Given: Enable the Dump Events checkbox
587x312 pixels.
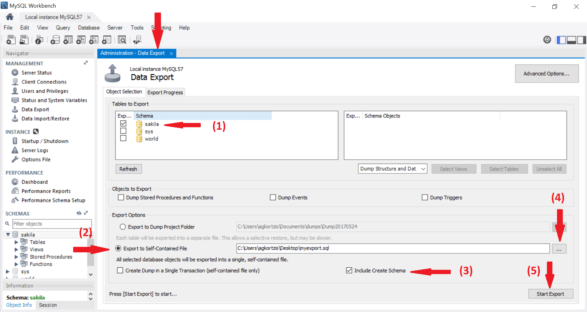Looking at the screenshot, I should coord(273,198).
